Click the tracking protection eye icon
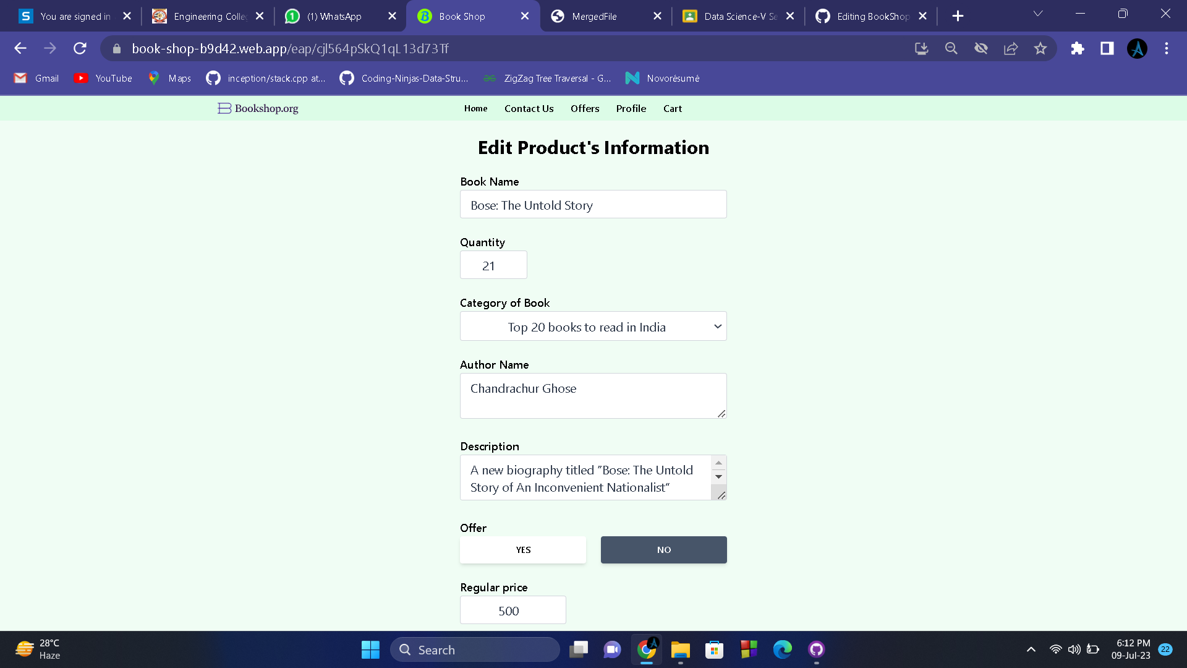 click(x=981, y=48)
